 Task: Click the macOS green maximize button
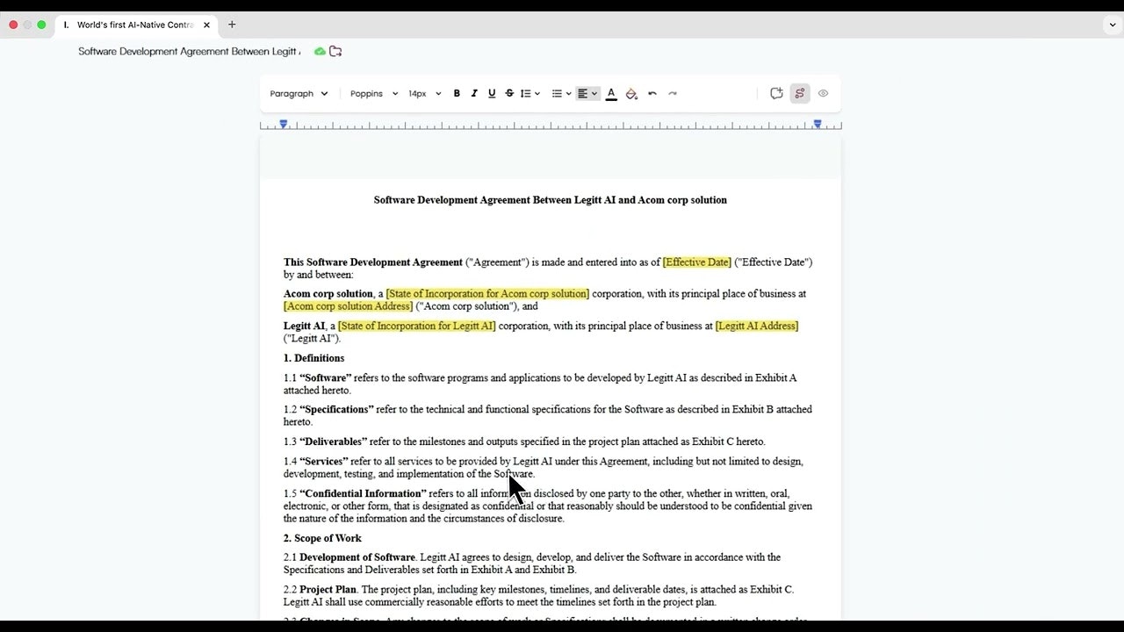pos(41,25)
